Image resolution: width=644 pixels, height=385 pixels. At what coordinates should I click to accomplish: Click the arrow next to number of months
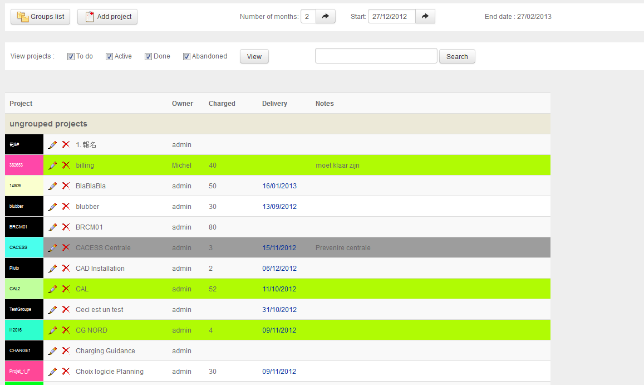(326, 17)
